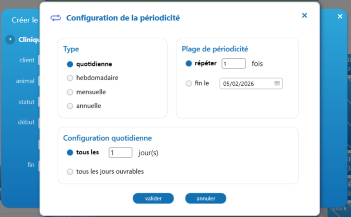Screen dimensions: 351x217
Task: Click the periodicity repeat icon in dialog header
Action: pyautogui.click(x=56, y=18)
